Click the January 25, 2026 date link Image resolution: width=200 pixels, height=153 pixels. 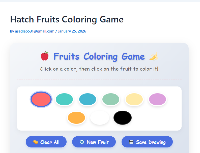(72, 31)
